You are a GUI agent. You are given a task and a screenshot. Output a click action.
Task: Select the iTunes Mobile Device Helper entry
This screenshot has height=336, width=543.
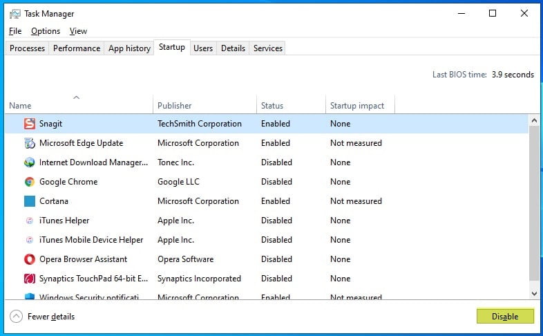click(x=91, y=240)
